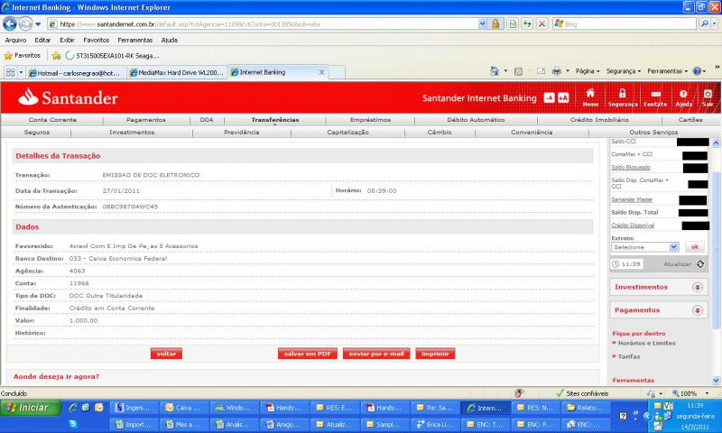Open Santander Contato icon

tap(655, 97)
